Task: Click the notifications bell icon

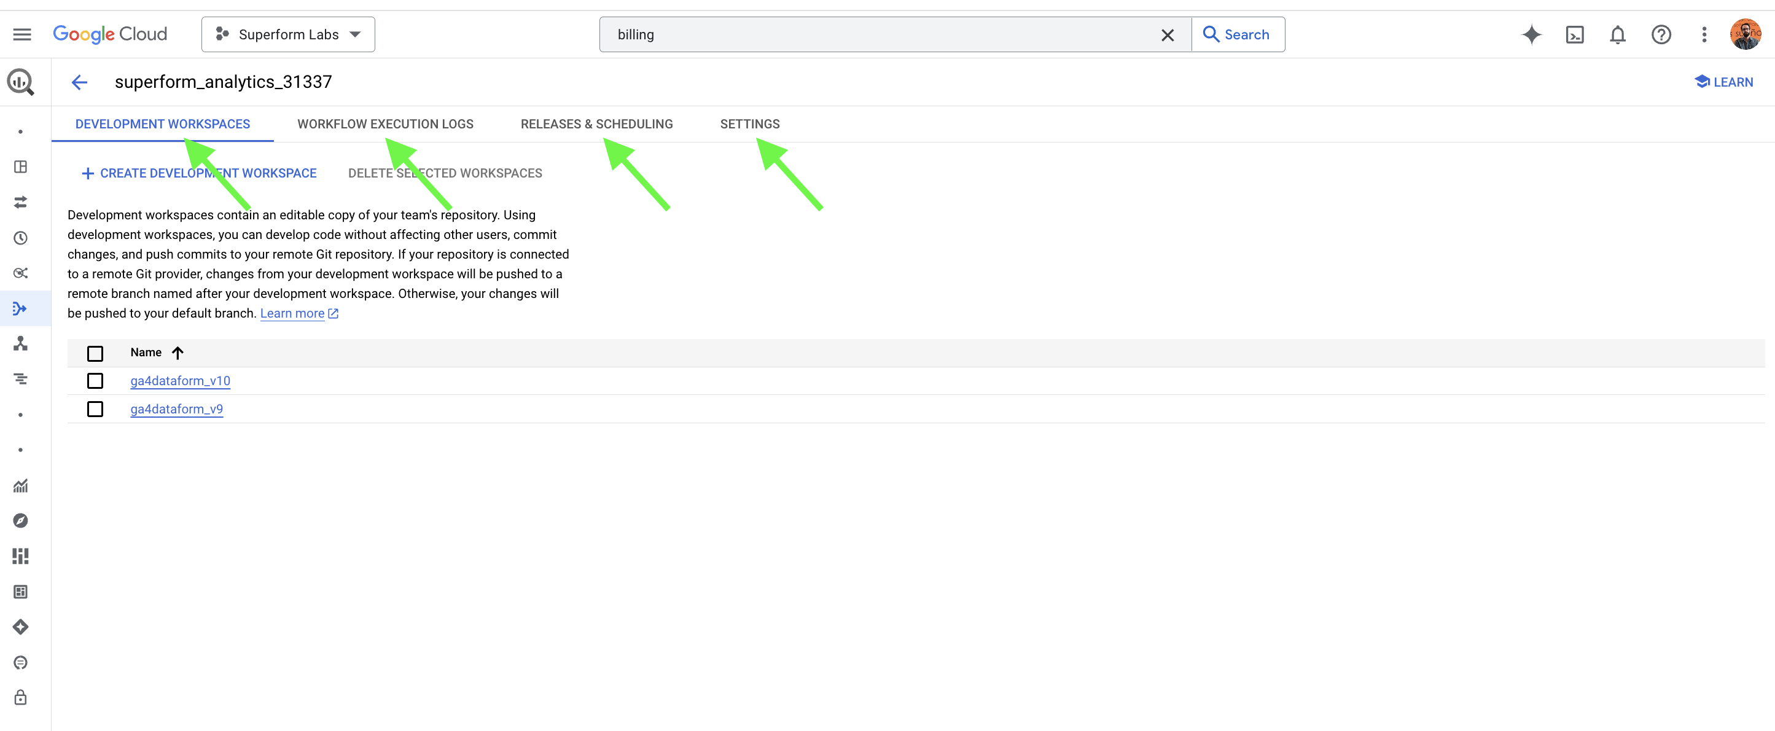Action: pyautogui.click(x=1618, y=34)
